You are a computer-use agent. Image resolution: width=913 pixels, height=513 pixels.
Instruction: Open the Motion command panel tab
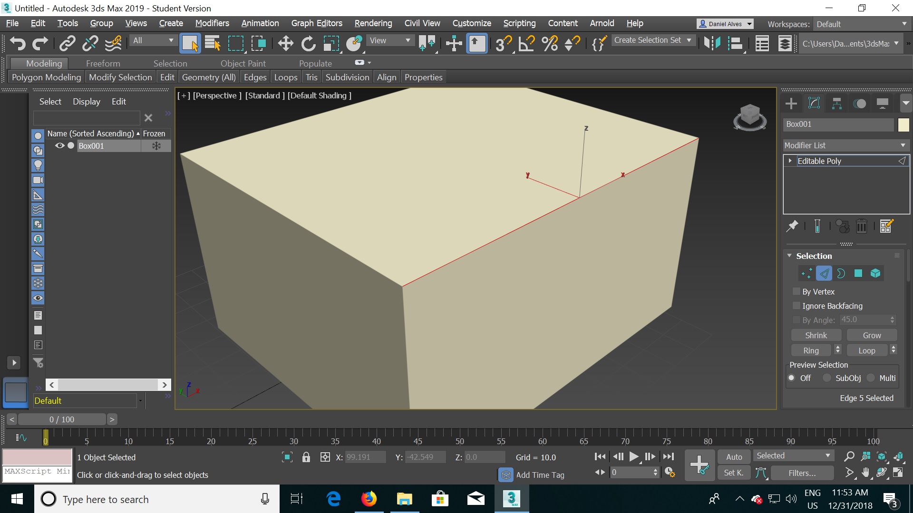[x=860, y=104]
